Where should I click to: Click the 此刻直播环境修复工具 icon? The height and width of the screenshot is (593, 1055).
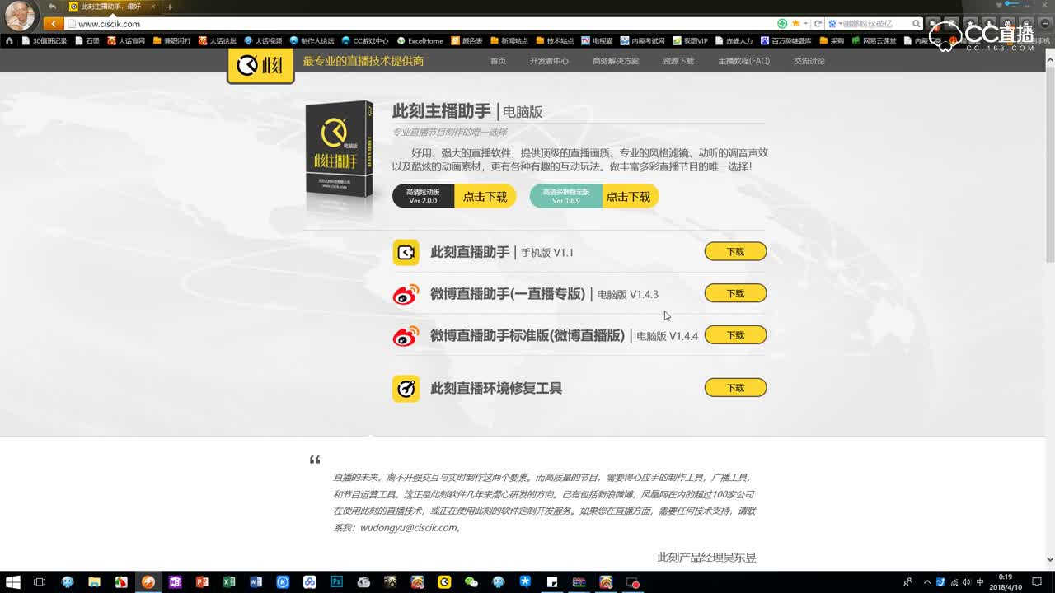click(406, 388)
